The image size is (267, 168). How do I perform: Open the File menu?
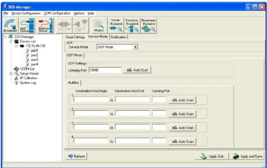pyautogui.click(x=6, y=13)
